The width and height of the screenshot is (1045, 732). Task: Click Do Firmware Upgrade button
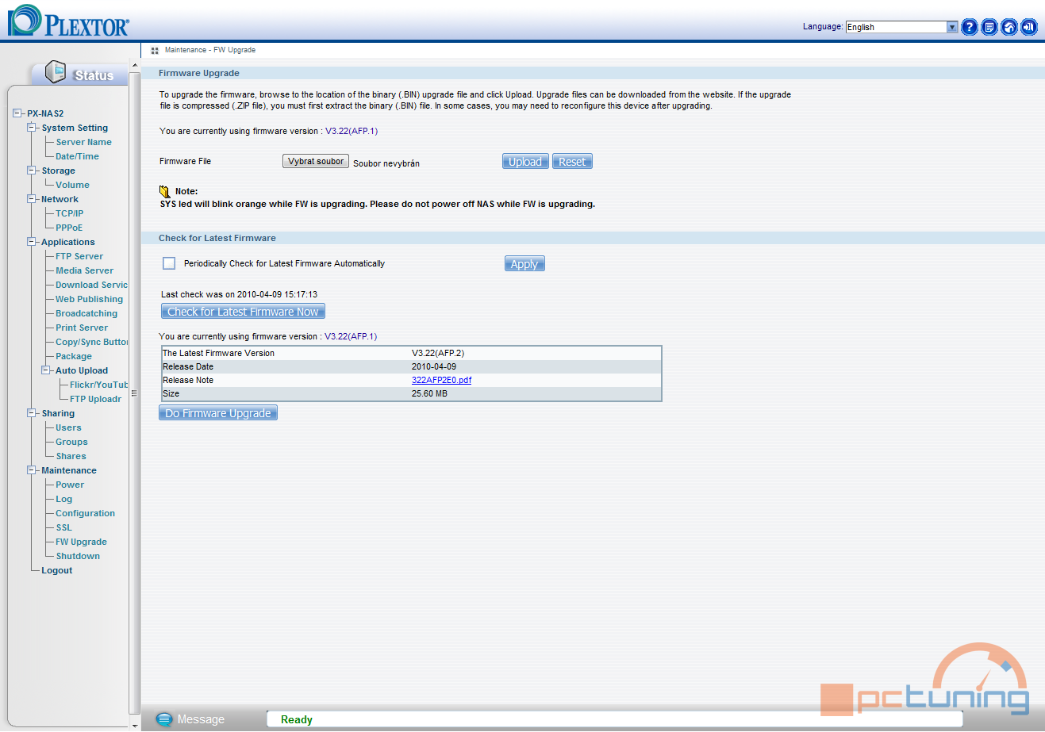click(218, 413)
